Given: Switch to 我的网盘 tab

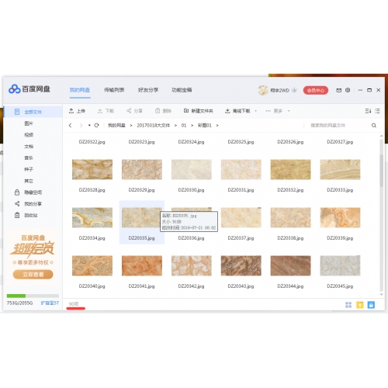Looking at the screenshot, I should click(x=80, y=90).
